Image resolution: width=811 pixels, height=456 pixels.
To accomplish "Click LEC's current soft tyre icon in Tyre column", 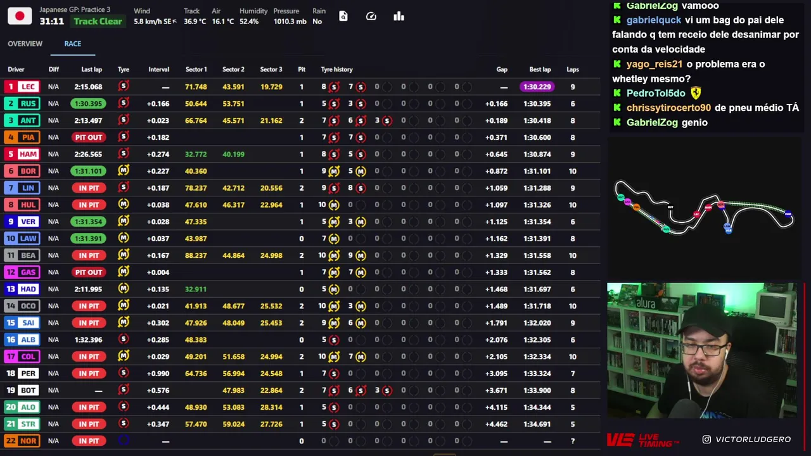I will [x=124, y=86].
